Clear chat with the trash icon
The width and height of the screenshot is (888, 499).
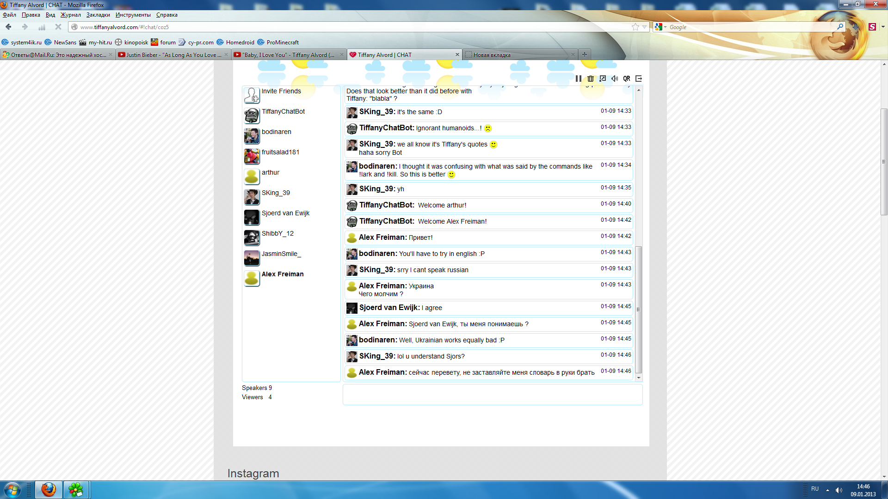click(x=591, y=79)
